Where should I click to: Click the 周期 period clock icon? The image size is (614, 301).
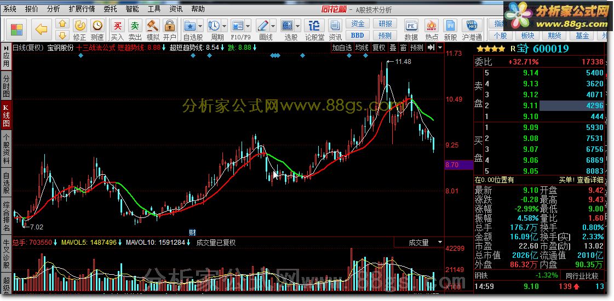[214, 26]
